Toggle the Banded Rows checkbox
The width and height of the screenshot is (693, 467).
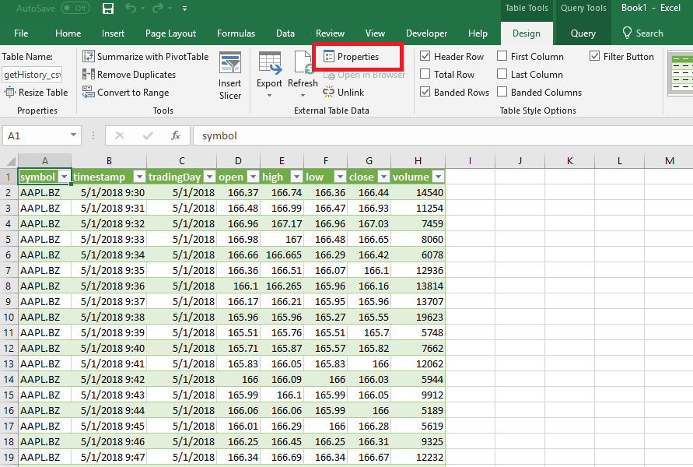[x=425, y=92]
